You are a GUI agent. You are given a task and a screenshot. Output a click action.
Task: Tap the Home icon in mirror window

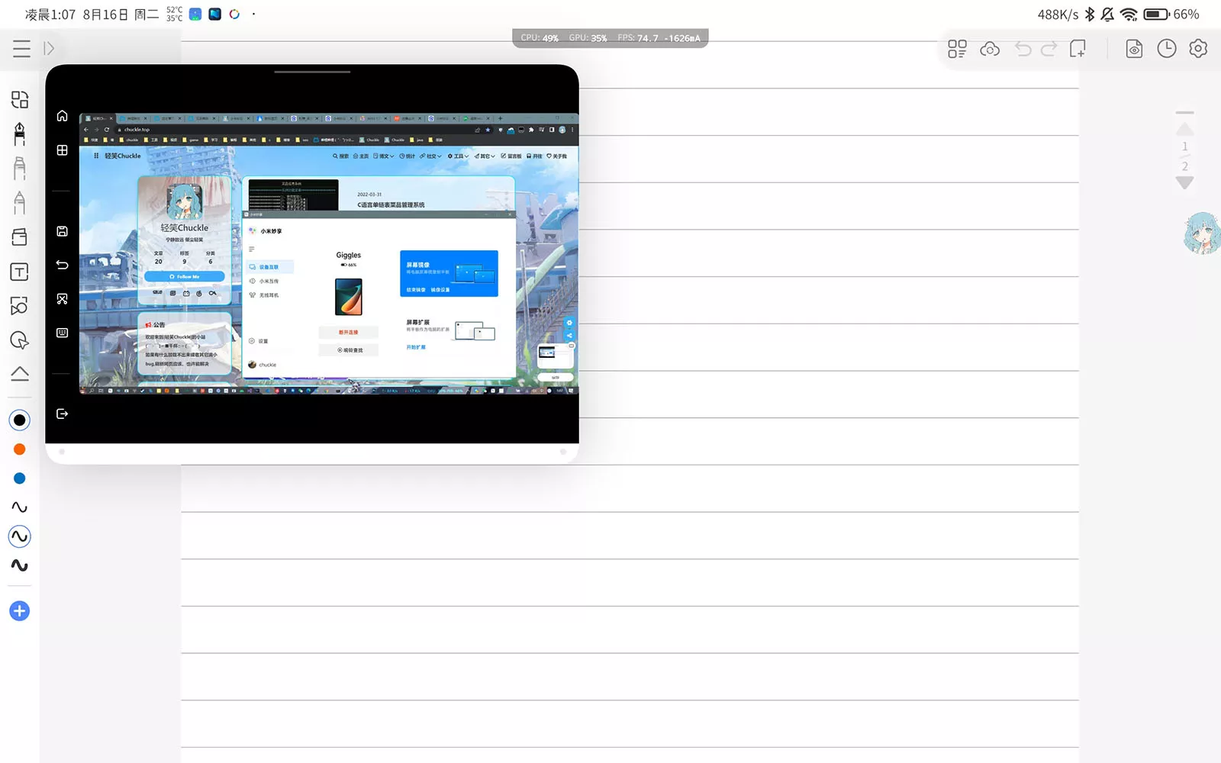click(x=63, y=116)
